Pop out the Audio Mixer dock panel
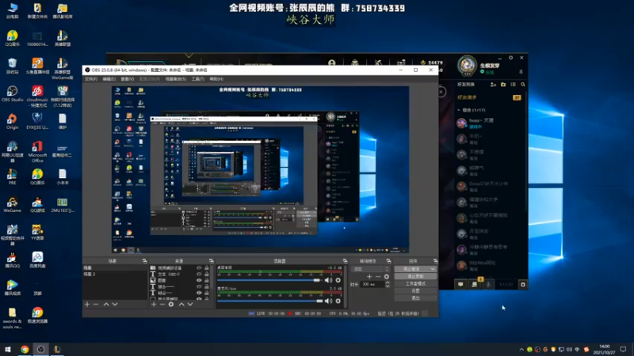The height and width of the screenshot is (356, 634). click(x=345, y=261)
